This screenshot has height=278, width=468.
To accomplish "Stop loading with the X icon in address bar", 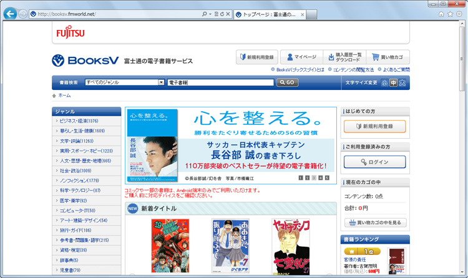I will click(228, 14).
